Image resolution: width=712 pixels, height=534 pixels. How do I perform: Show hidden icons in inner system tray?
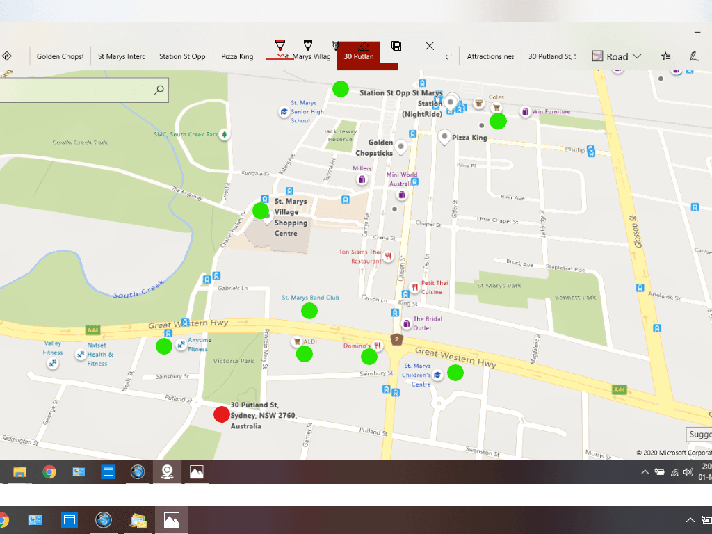tap(645, 472)
